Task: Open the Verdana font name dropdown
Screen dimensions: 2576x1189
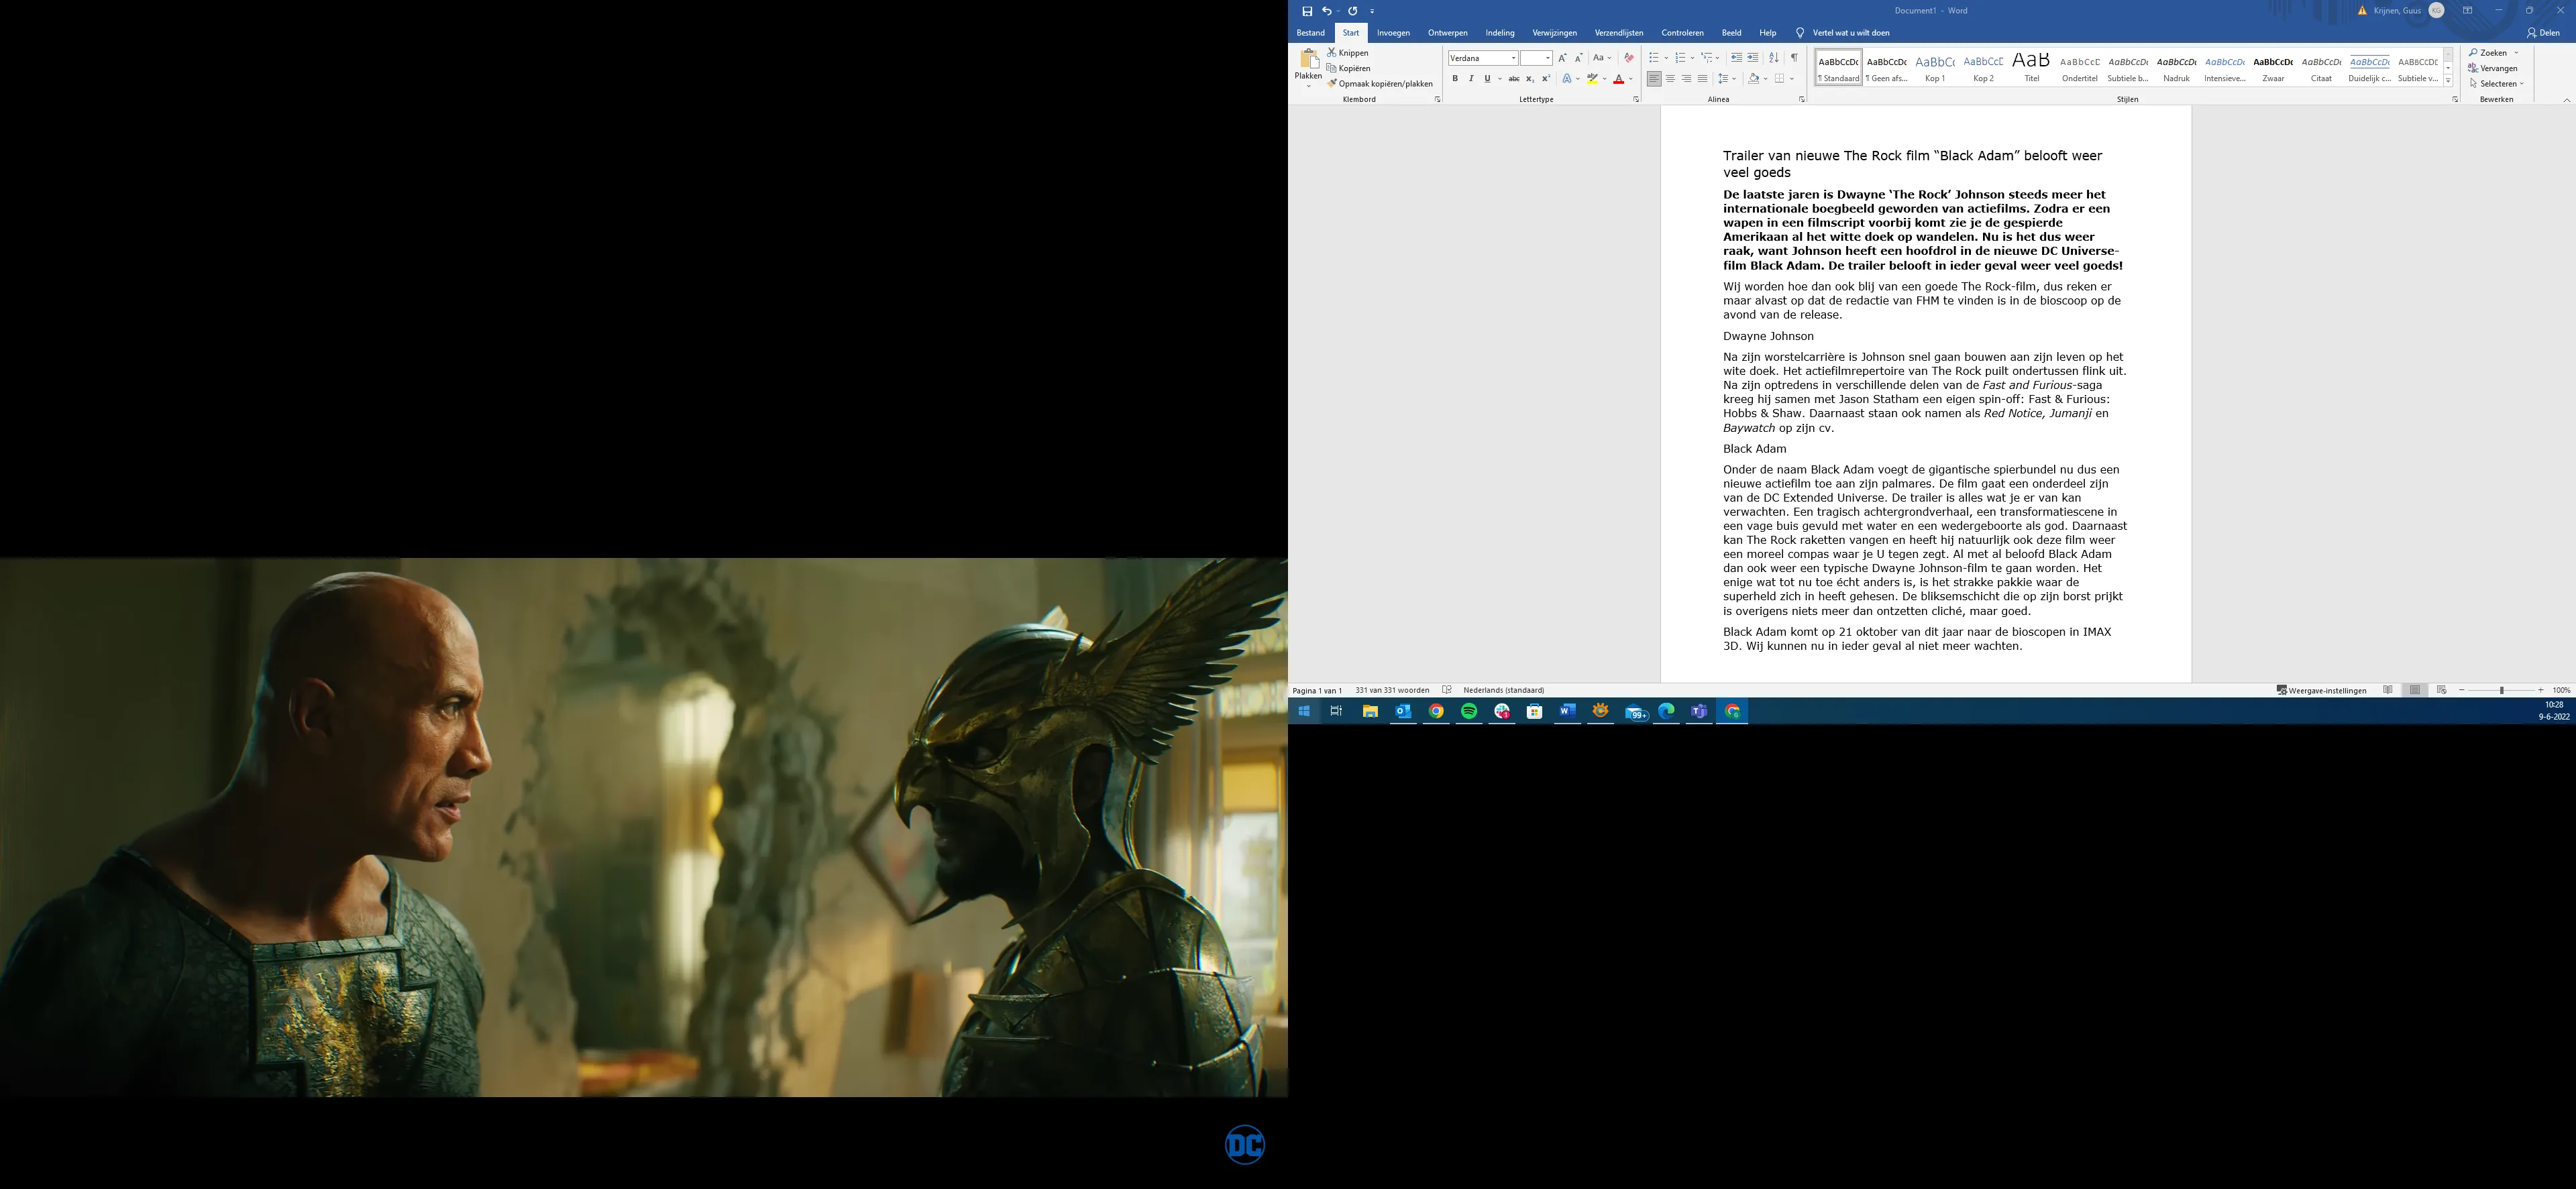Action: coord(1514,58)
